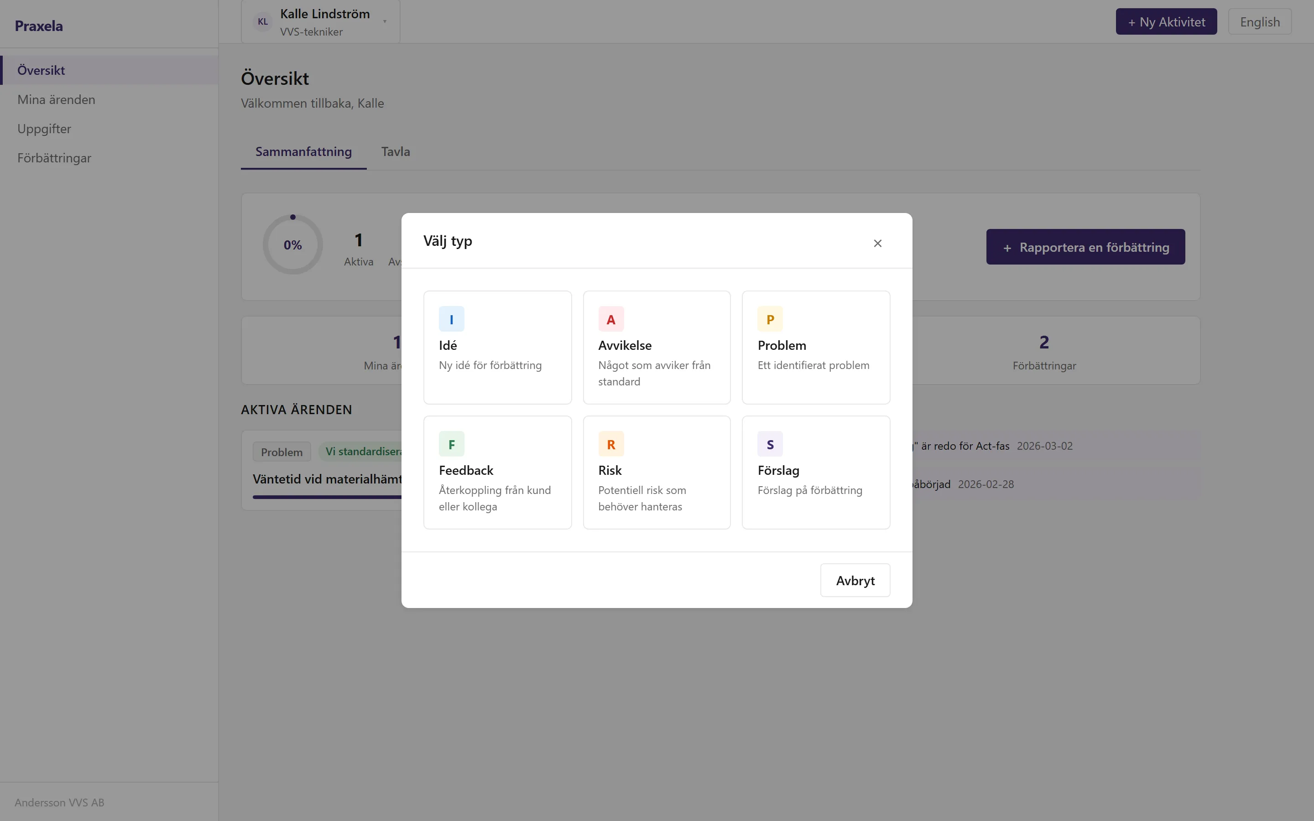Click the purple S icon for Förslag
This screenshot has width=1314, height=821.
coord(770,444)
